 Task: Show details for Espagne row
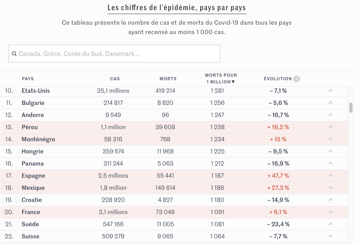pos(331,176)
